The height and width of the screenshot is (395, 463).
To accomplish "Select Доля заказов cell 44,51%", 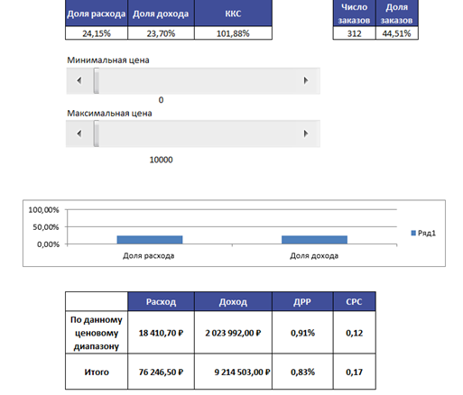I will [397, 33].
